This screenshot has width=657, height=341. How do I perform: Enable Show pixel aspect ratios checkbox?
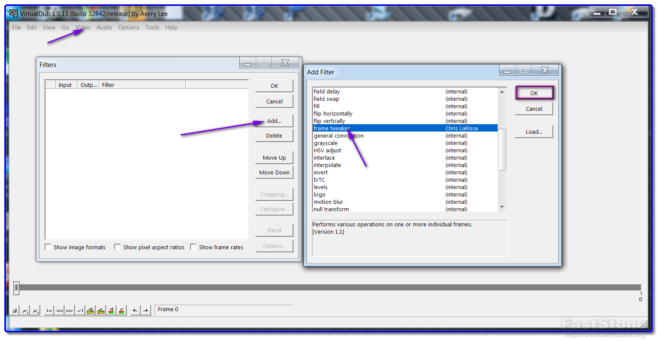click(117, 247)
